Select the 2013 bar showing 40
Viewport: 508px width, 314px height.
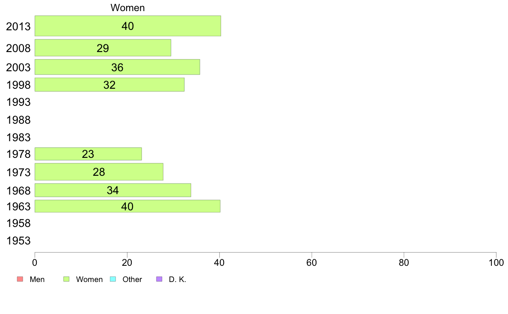(x=128, y=26)
